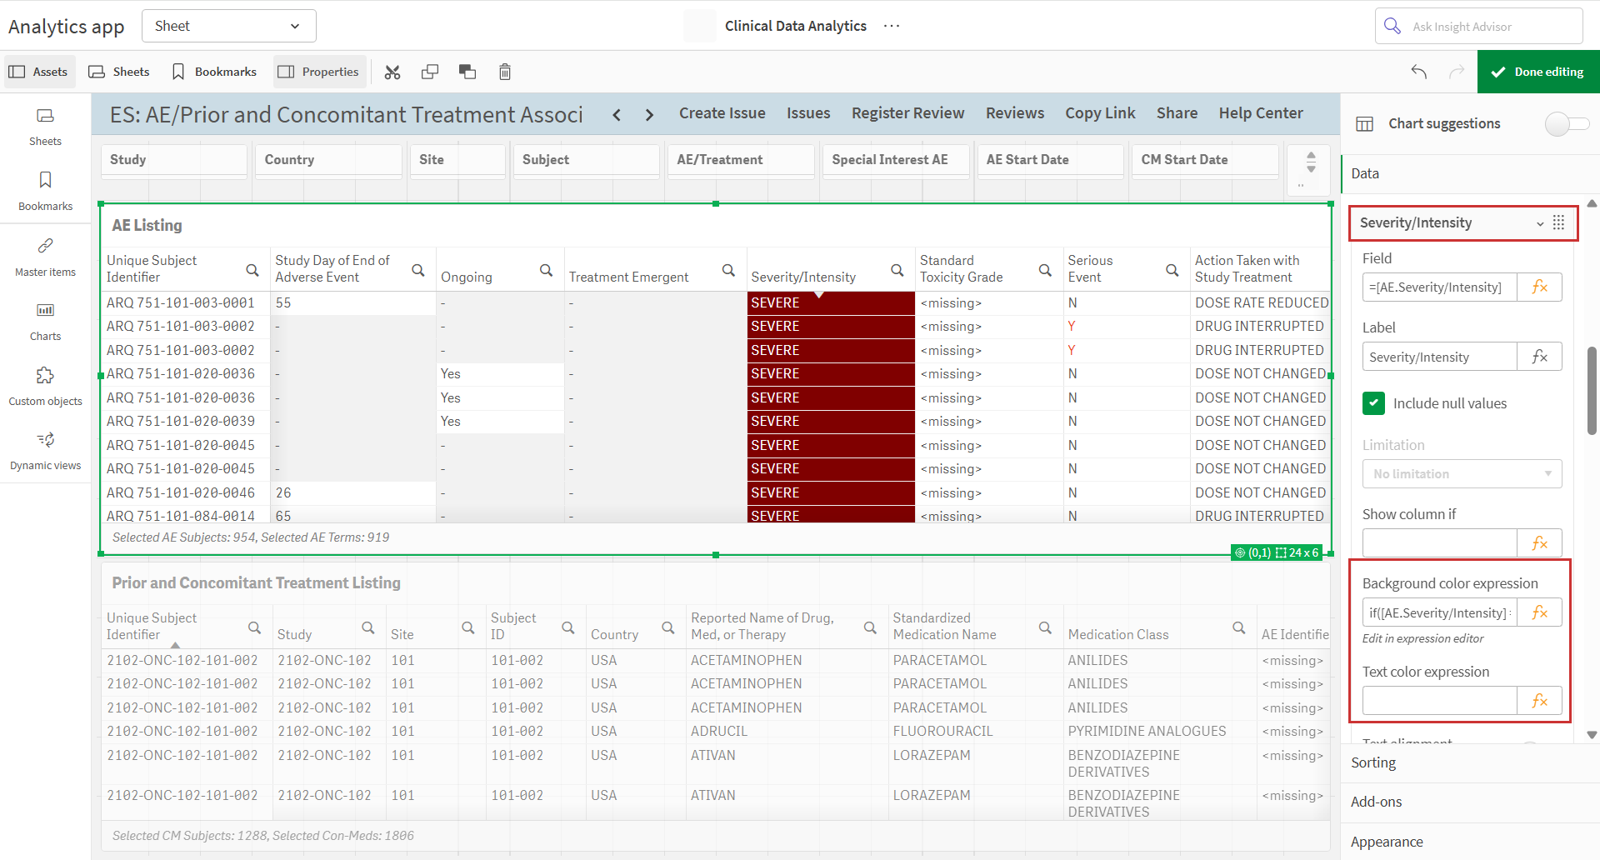Open Sheets in the assets sidebar
The image size is (1600, 860).
coord(46,127)
